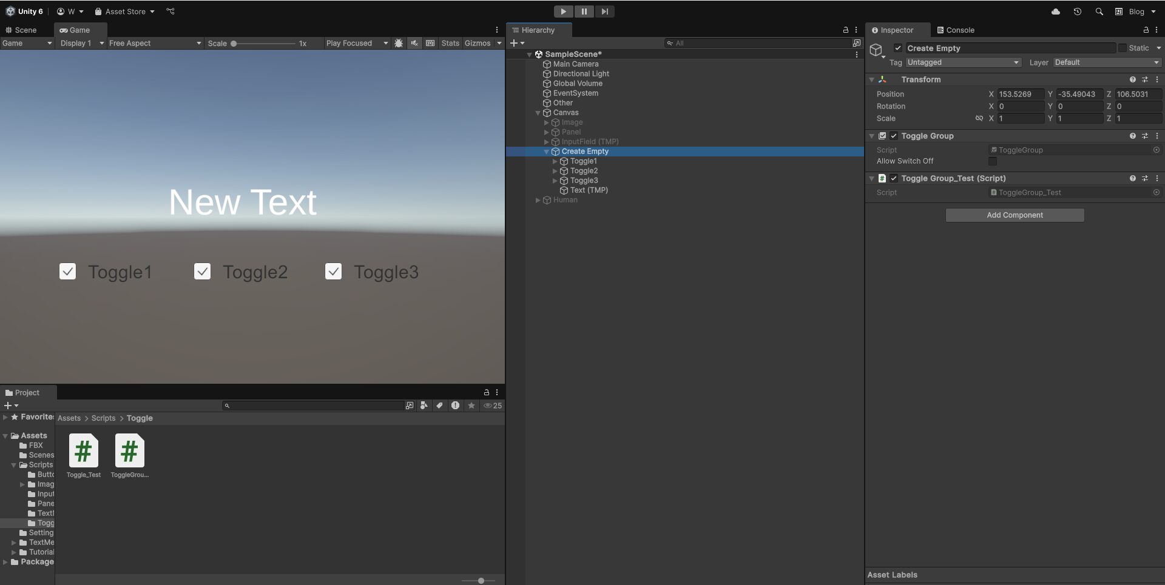Open the Tag Untagged dropdown
The width and height of the screenshot is (1165, 585).
point(963,62)
